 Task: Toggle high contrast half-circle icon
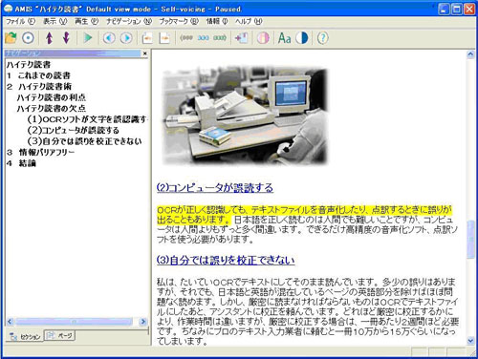pos(302,38)
